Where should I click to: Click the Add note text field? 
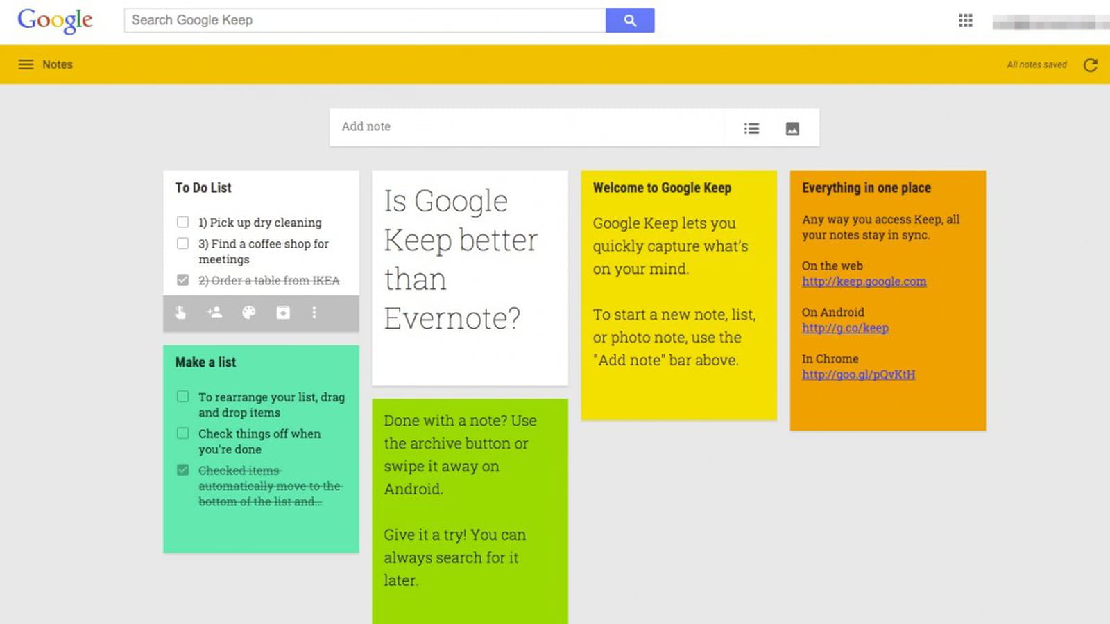coord(527,127)
